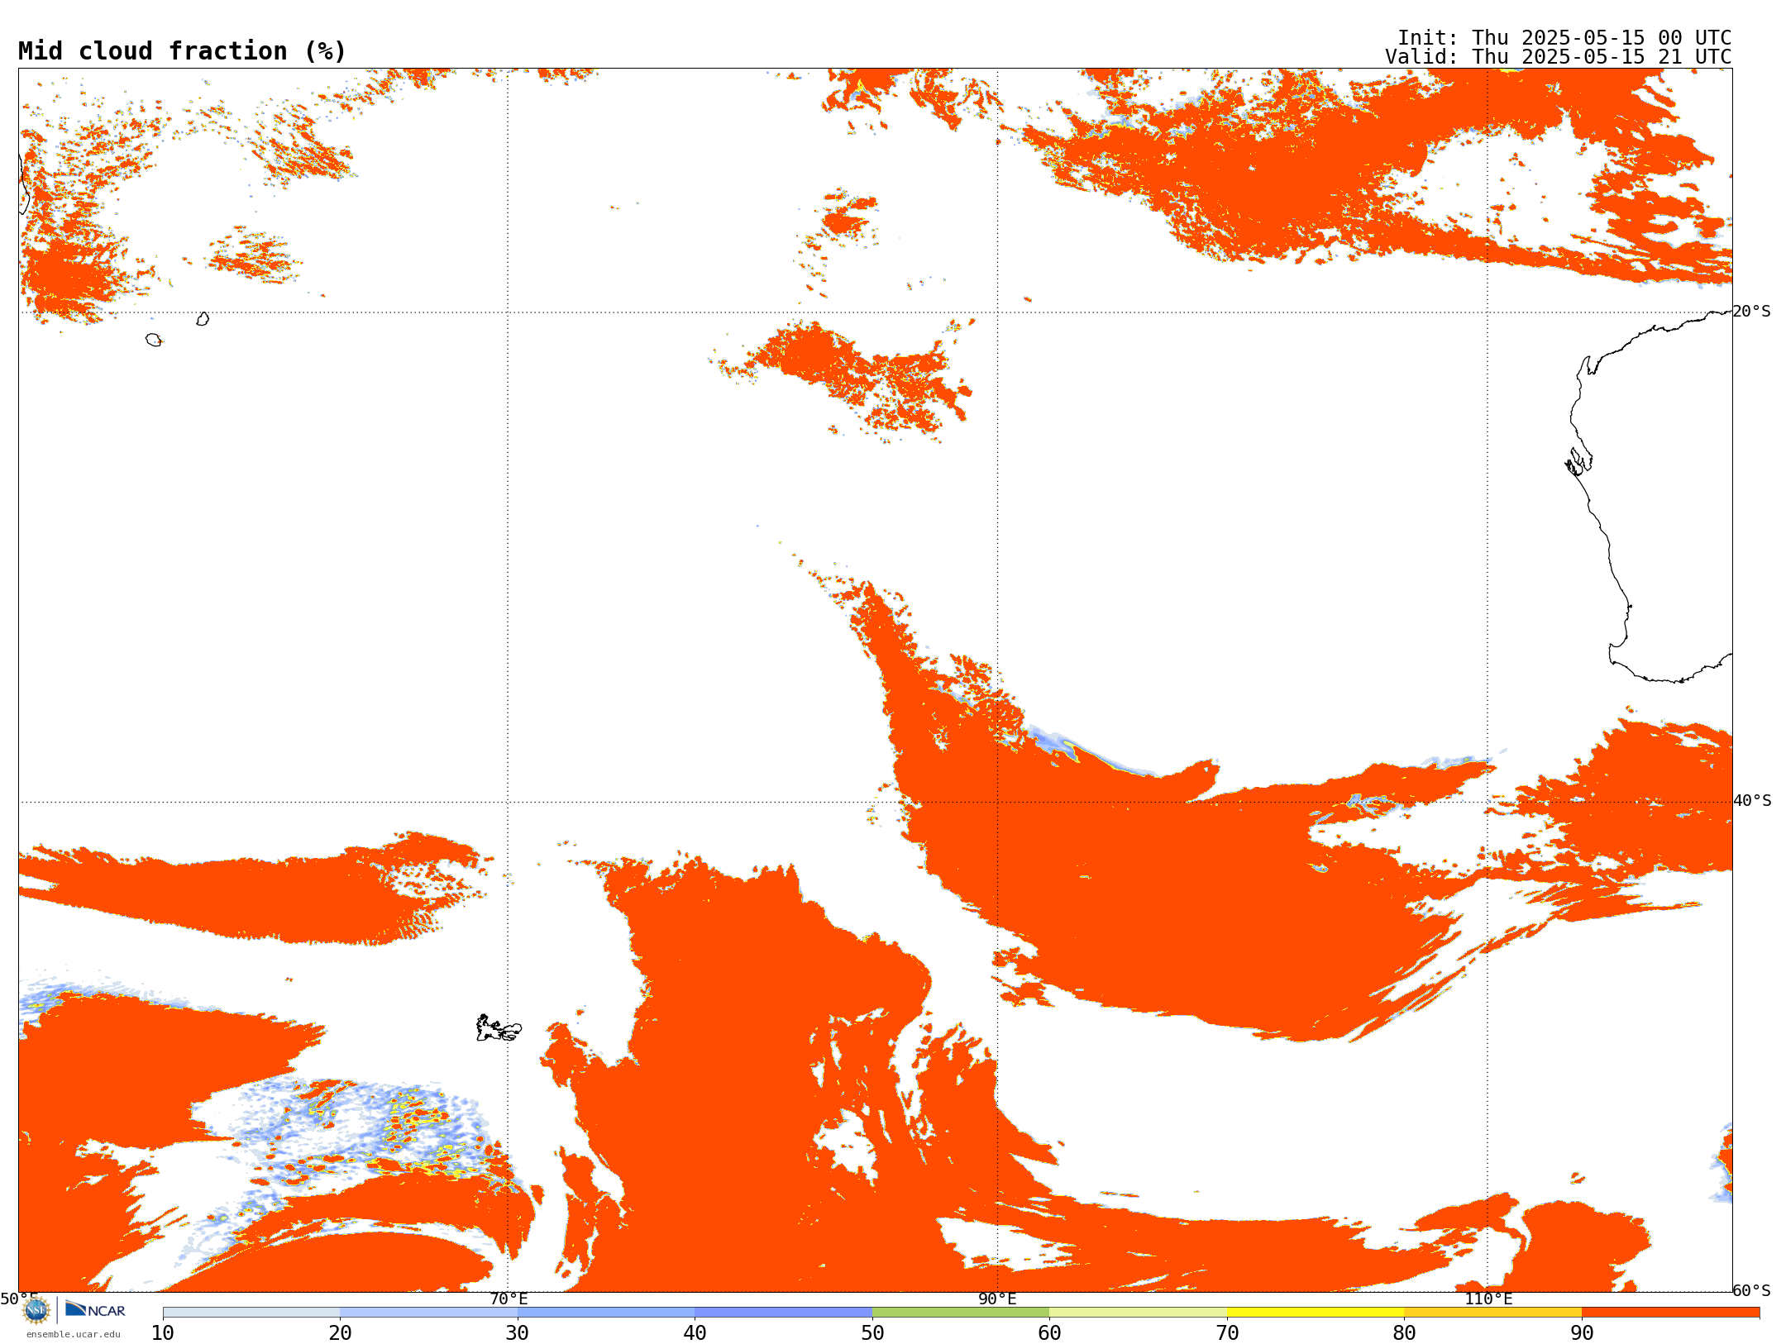Click the 60°S latitude label
Viewport: 1786px width, 1344px height.
tap(1751, 1290)
